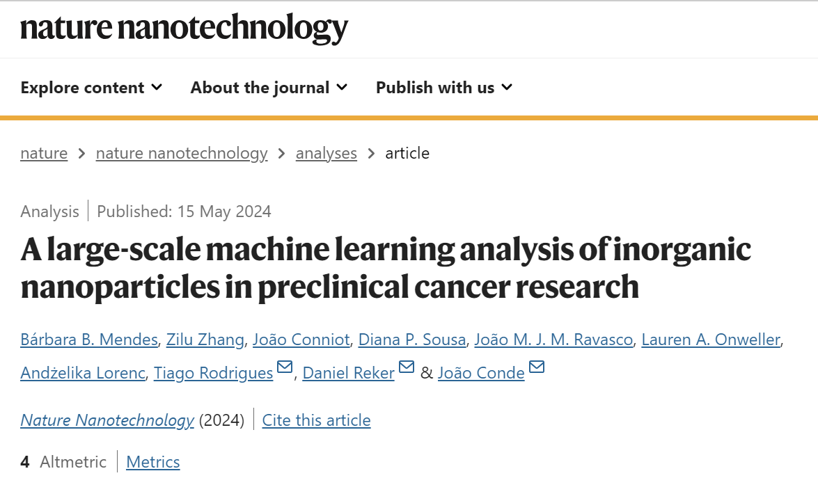
Task: Click the mail icon after João Conde
Action: [x=536, y=367]
